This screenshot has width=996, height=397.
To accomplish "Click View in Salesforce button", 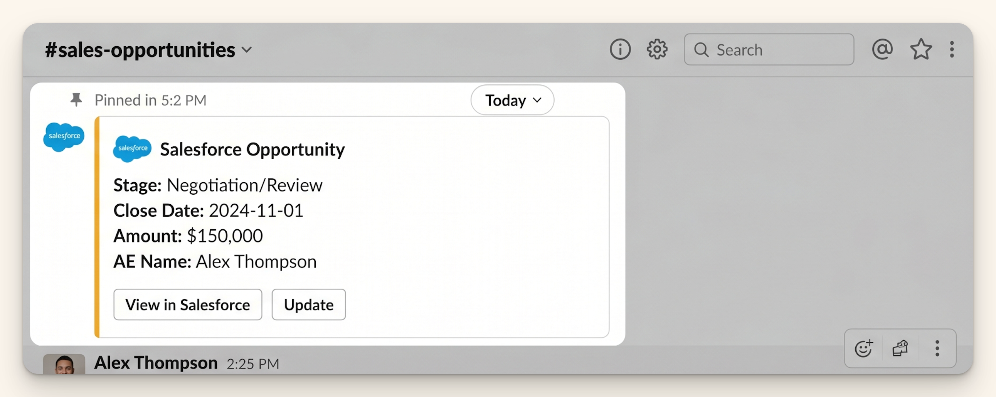I will tap(188, 304).
